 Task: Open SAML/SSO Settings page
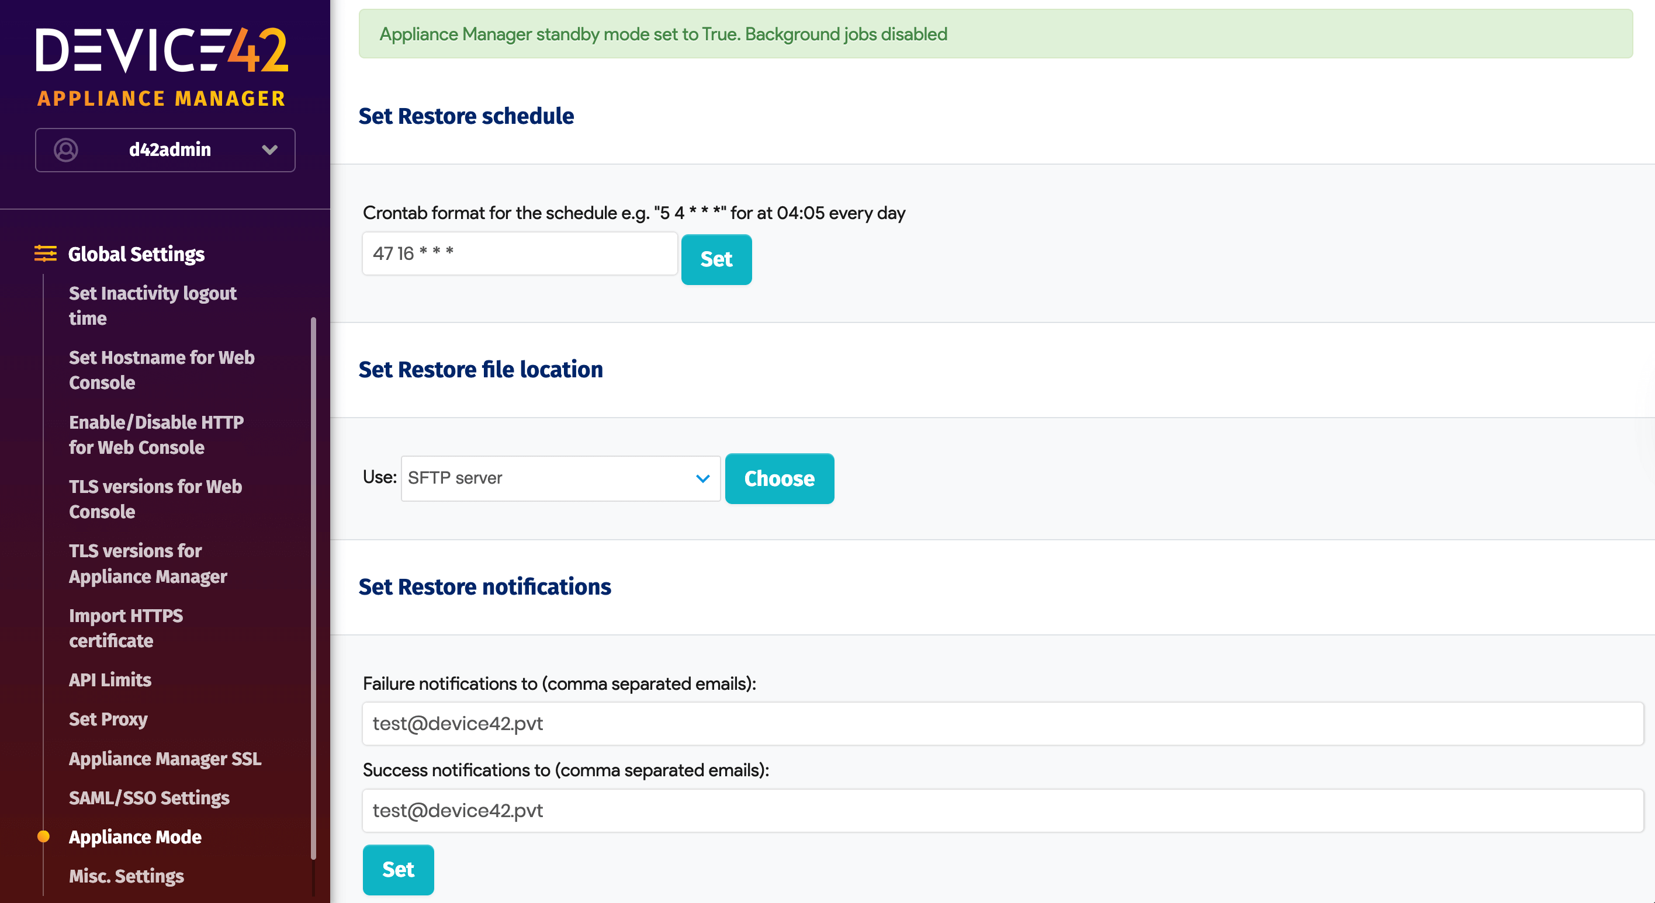click(149, 798)
